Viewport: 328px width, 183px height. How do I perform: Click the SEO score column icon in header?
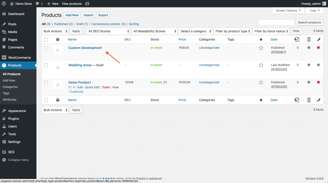pos(309,39)
